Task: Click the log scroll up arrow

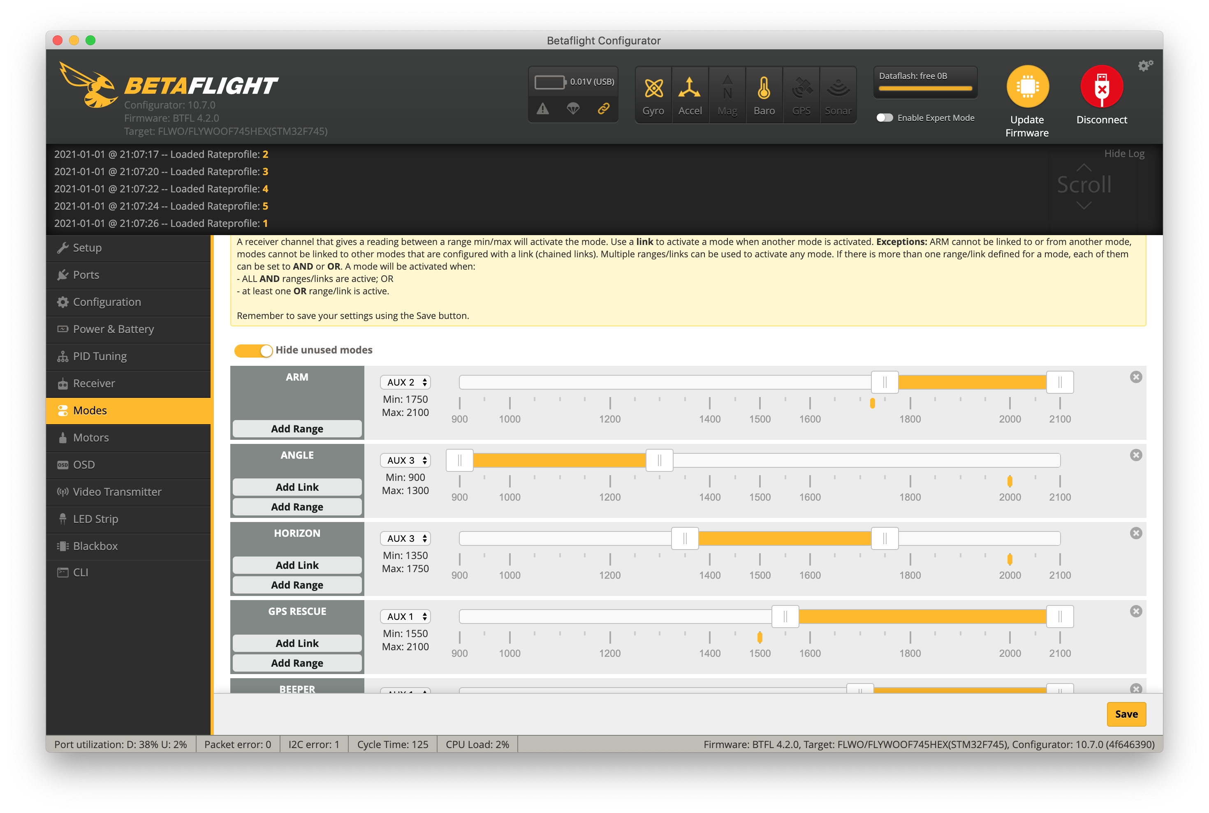Action: click(1084, 167)
